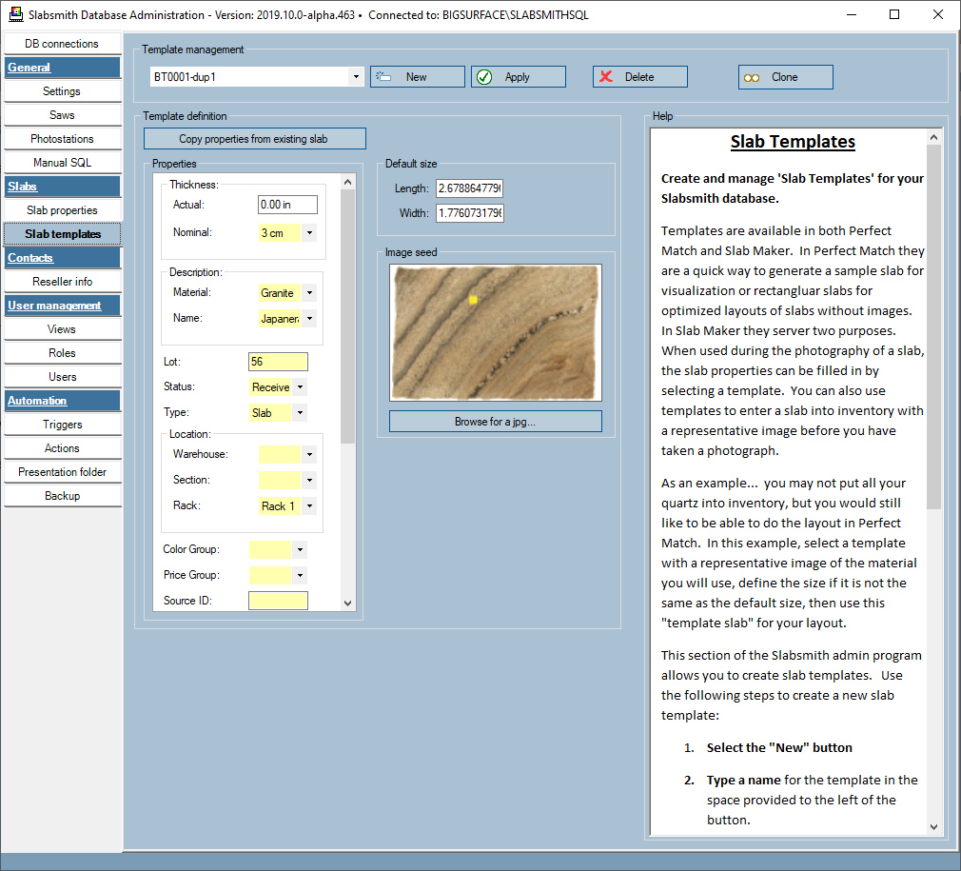Image resolution: width=961 pixels, height=871 pixels.
Task: Click the Actual thickness input field
Action: 287,205
